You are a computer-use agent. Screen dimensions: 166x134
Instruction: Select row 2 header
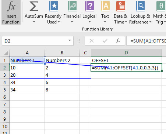(5, 68)
